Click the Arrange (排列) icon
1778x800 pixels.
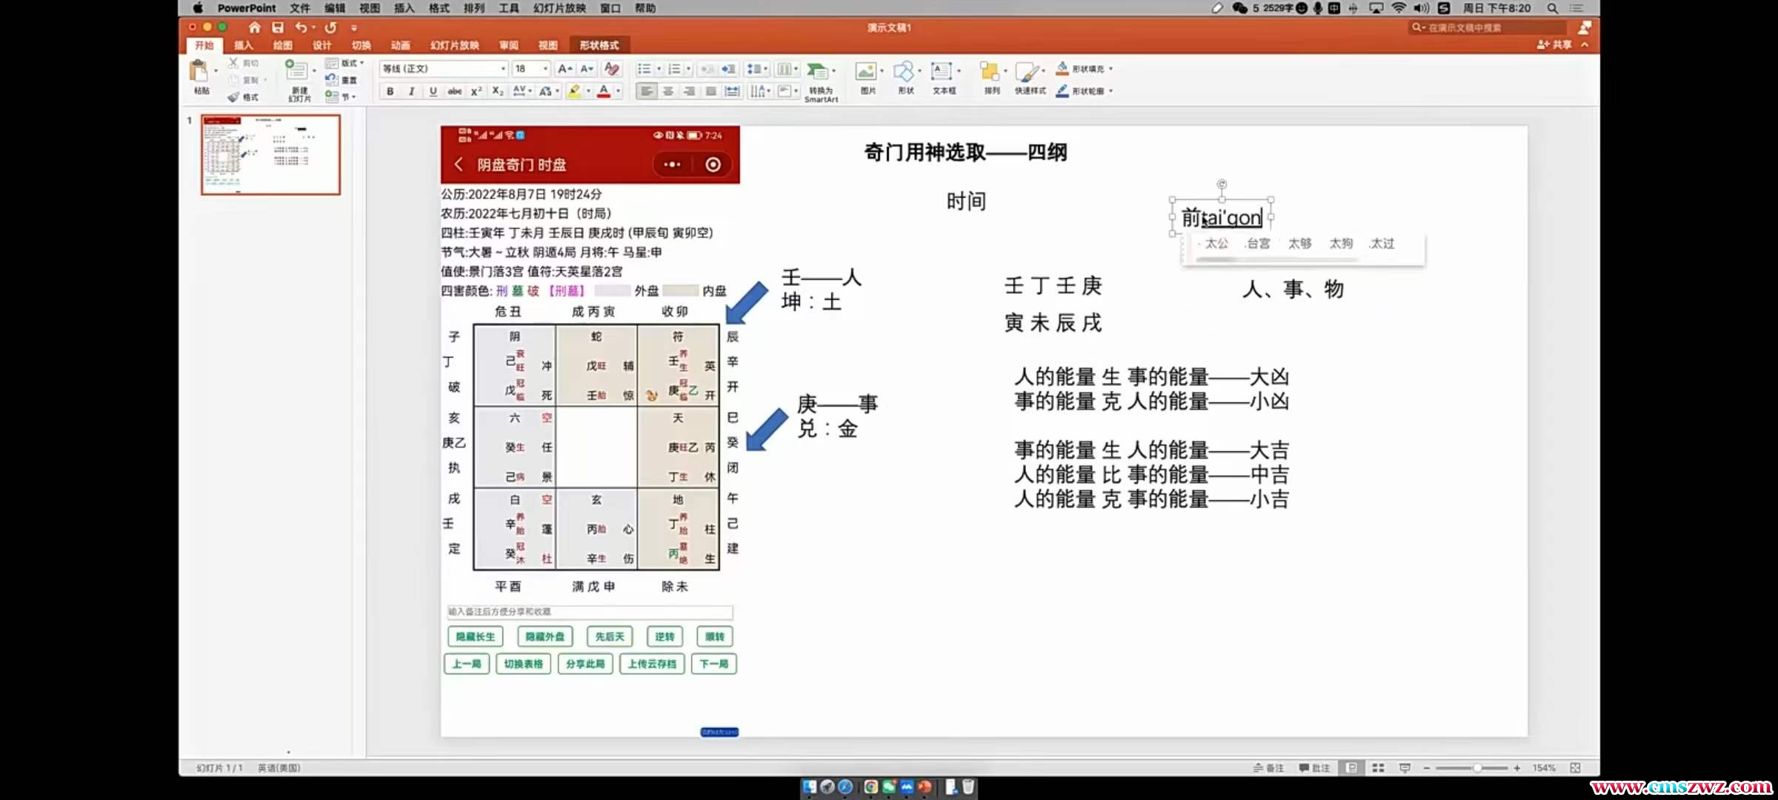989,72
